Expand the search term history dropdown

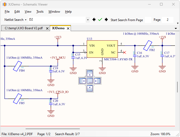tap(88, 20)
